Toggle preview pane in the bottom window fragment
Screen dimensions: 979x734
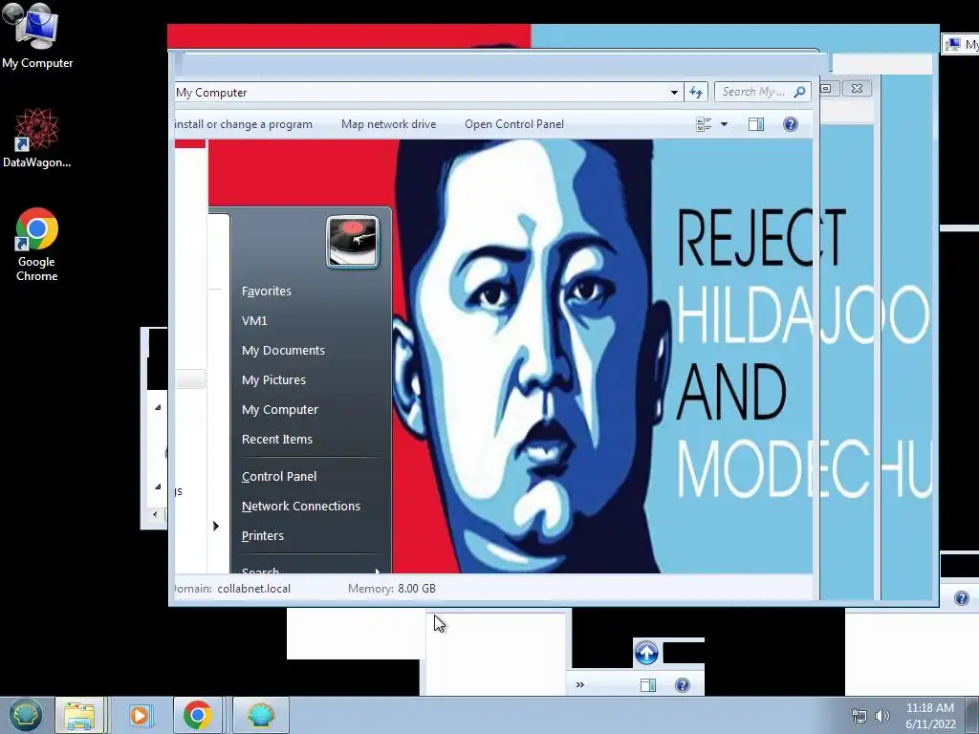(x=648, y=685)
